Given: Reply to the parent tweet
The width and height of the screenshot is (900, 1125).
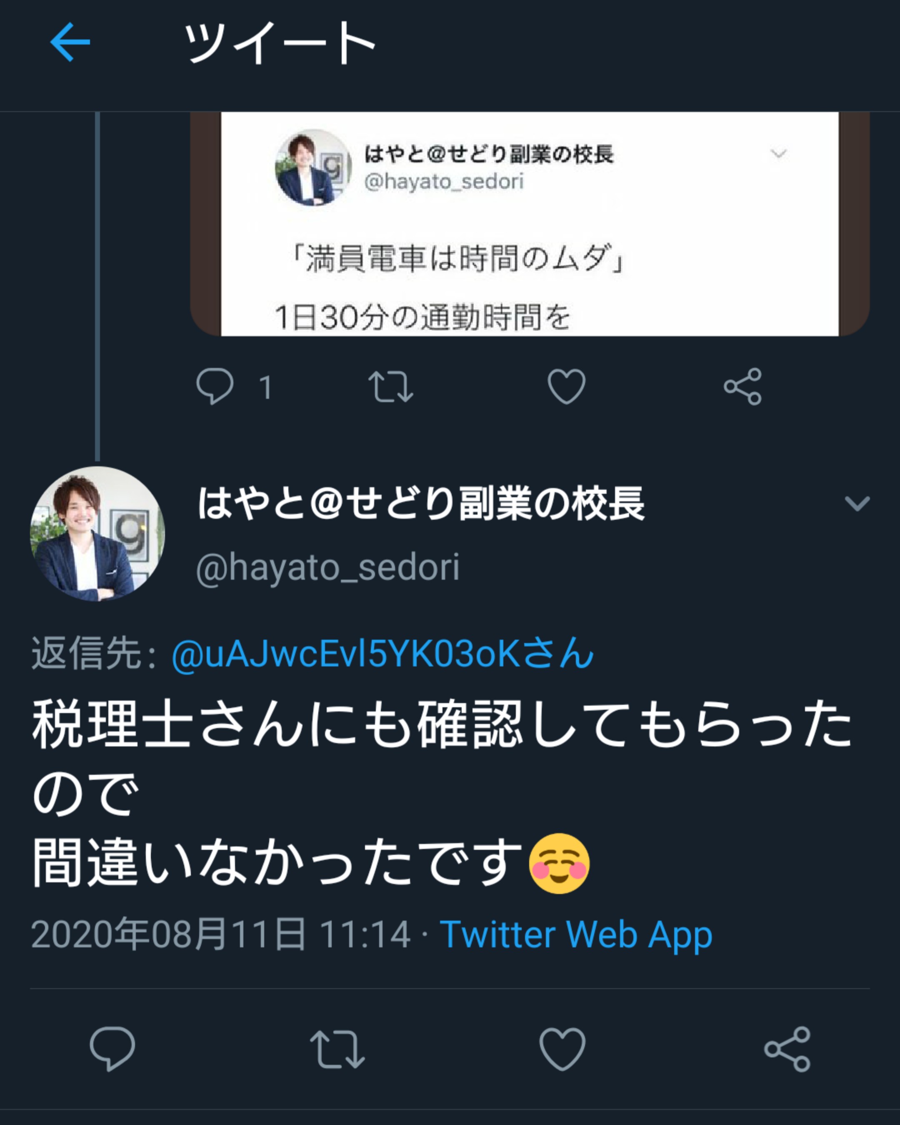Looking at the screenshot, I should pos(215,386).
